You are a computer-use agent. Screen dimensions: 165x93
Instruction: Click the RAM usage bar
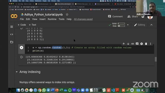(x=121, y=24)
